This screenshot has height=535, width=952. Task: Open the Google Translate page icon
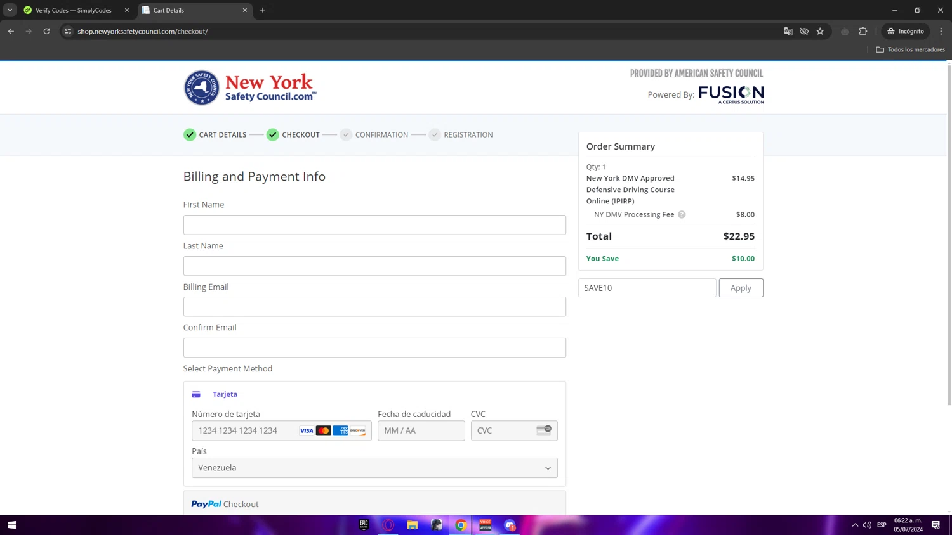[x=788, y=31]
